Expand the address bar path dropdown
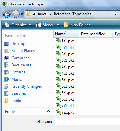The image size is (120, 131). click(116, 14)
